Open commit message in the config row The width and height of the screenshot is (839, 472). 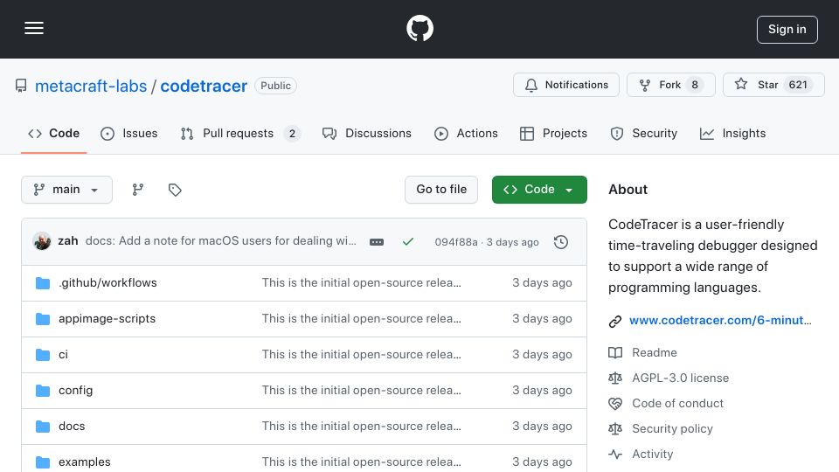[x=361, y=390]
